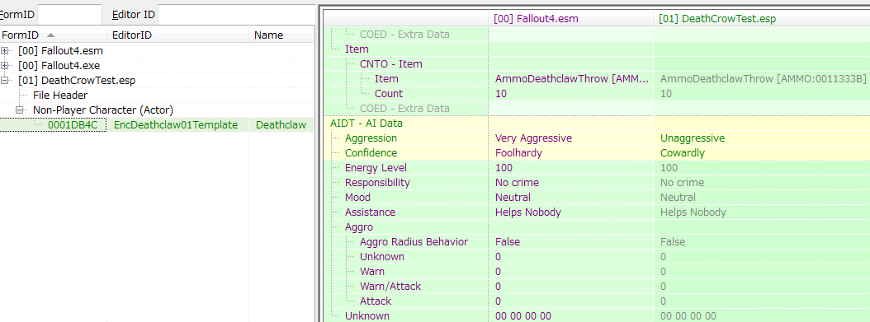Select the Aggro row
The height and width of the screenshot is (322, 870).
pos(359,227)
